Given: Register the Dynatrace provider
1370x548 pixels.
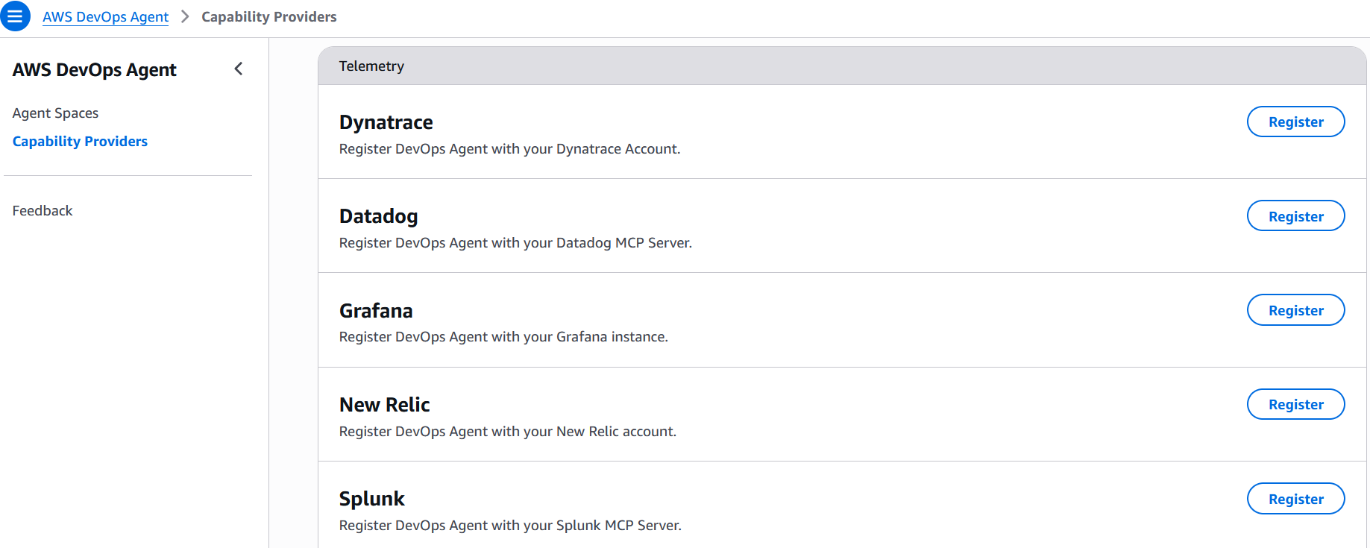Looking at the screenshot, I should pos(1295,122).
